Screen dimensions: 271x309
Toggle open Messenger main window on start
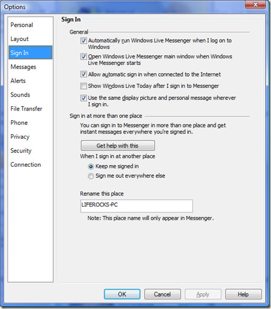(83, 56)
